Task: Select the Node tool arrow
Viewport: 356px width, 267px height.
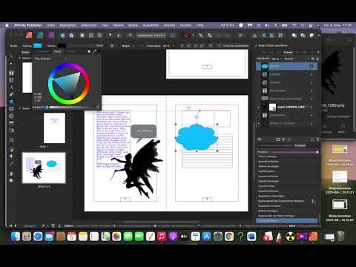Action: pos(11,63)
